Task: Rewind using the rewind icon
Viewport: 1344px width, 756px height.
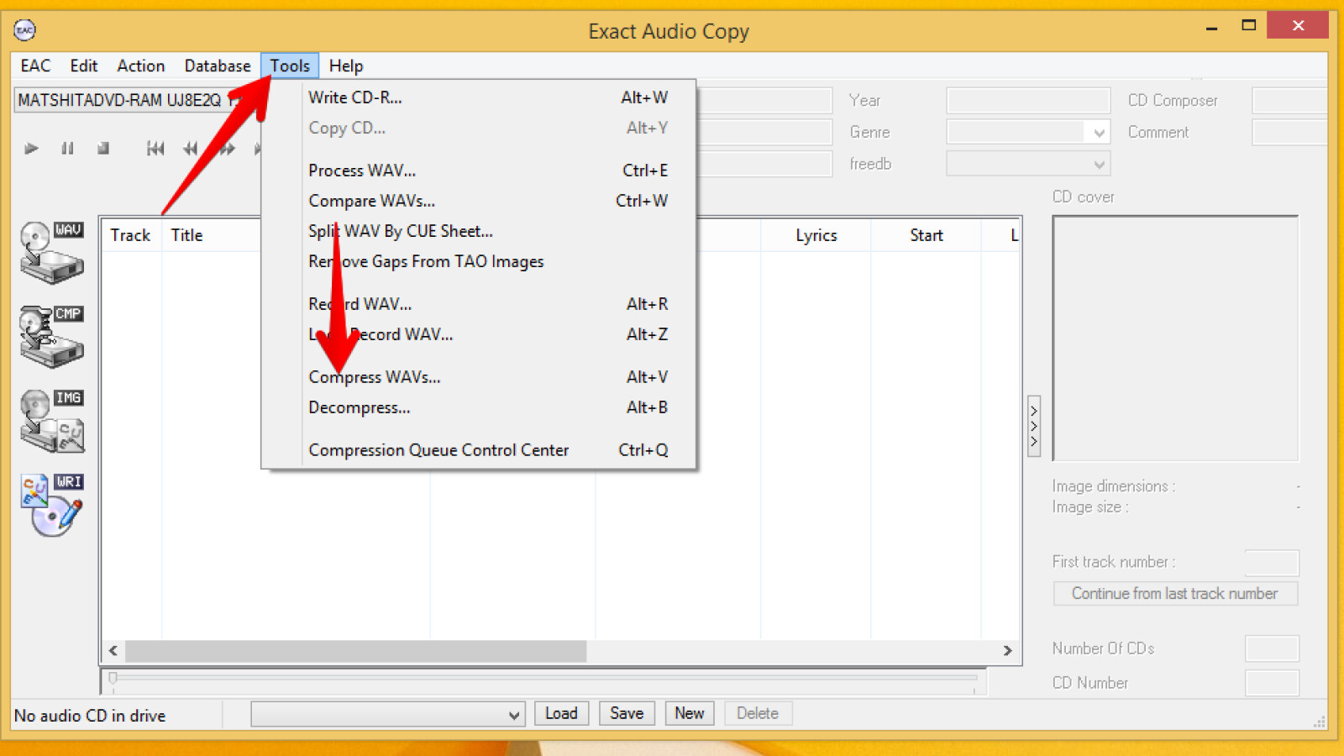Action: click(190, 148)
